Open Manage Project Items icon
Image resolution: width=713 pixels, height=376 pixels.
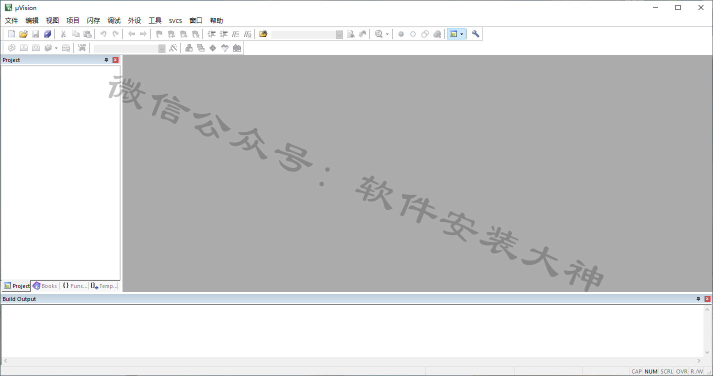pyautogui.click(x=189, y=48)
